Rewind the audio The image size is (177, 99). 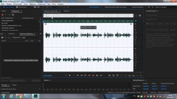coord(82,75)
